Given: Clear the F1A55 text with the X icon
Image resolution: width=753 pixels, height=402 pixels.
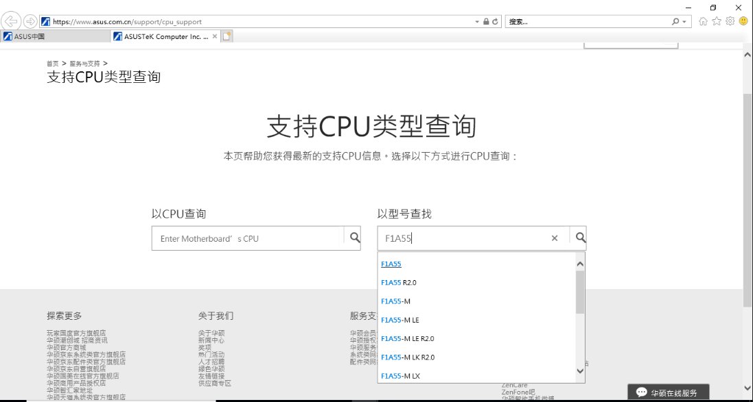Looking at the screenshot, I should pyautogui.click(x=554, y=238).
